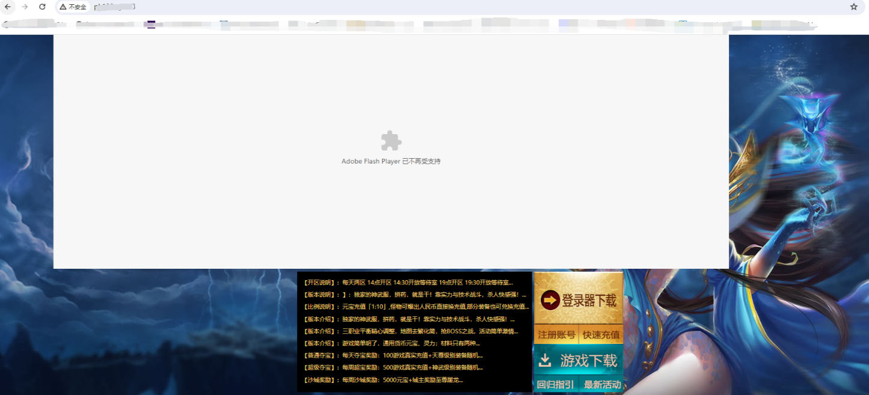
Task: Click the 登录器下载 download button
Action: pos(579,299)
